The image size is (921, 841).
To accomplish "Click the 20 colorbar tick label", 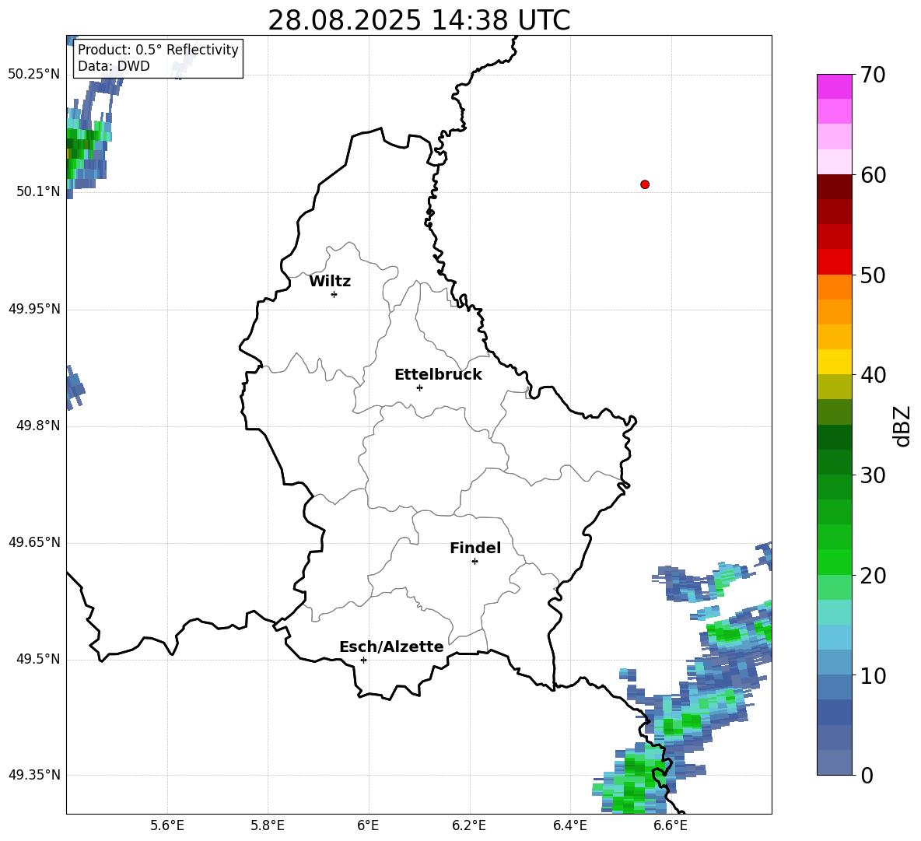I will click(873, 576).
